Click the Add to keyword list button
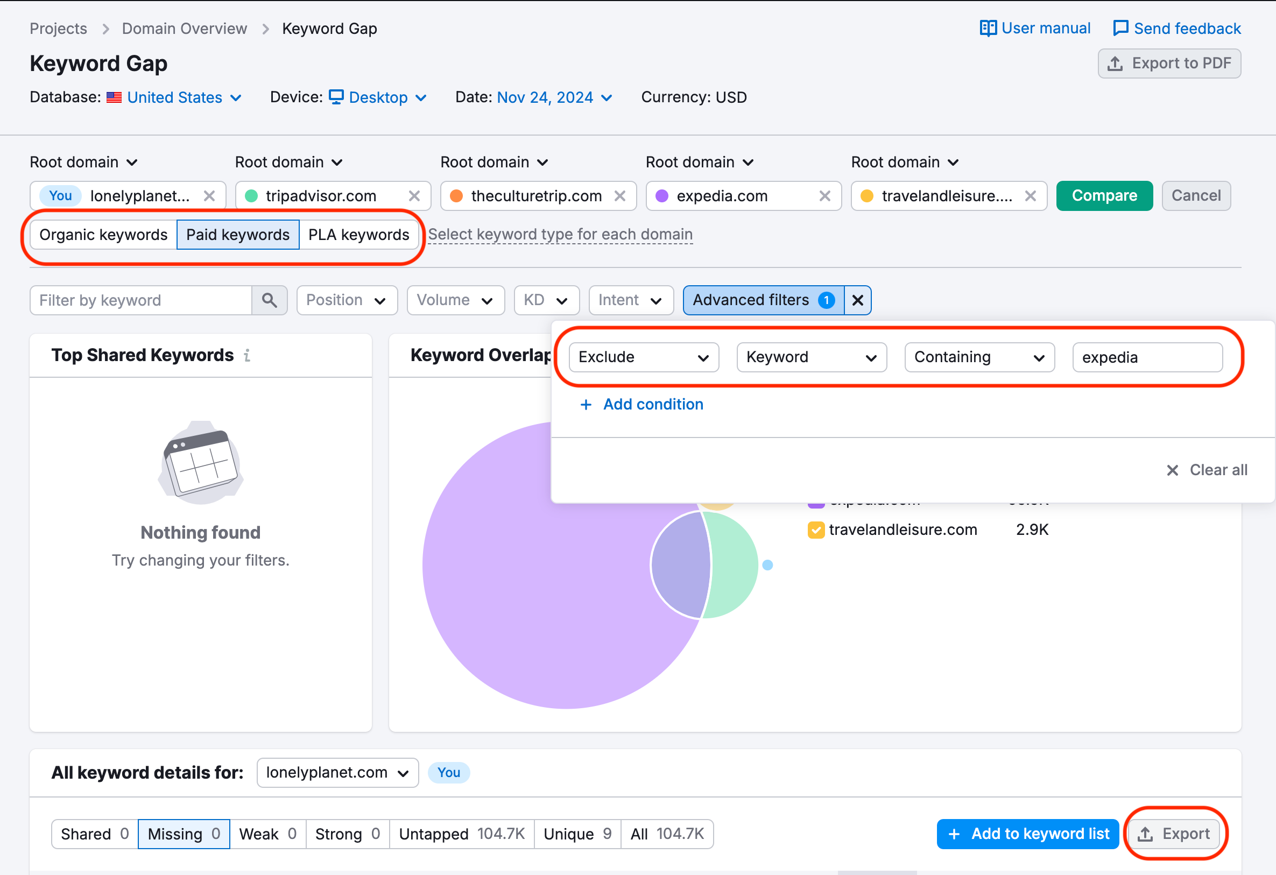The image size is (1276, 875). click(1028, 835)
